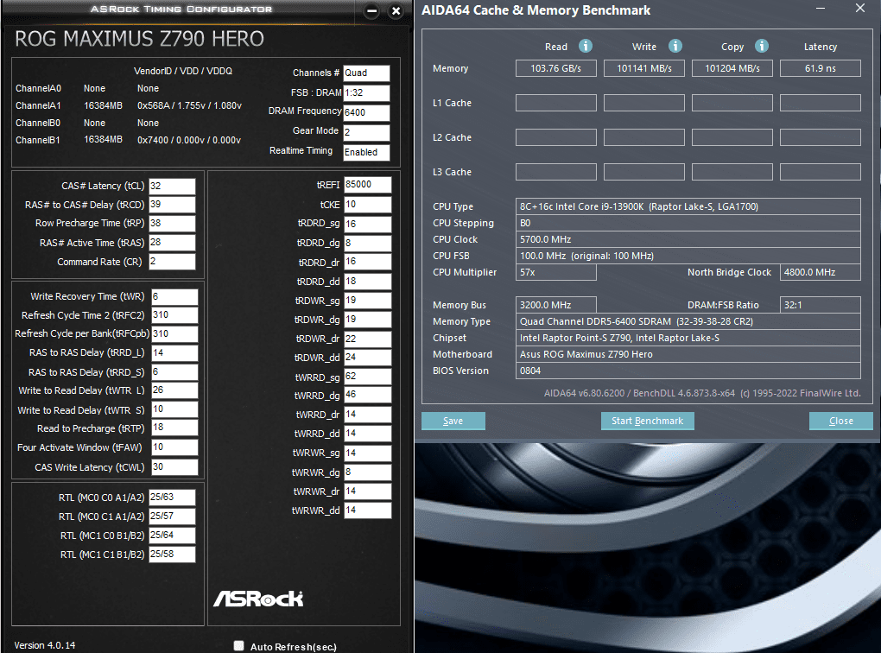Select the tCKE field
This screenshot has width=881, height=653.
367,205
